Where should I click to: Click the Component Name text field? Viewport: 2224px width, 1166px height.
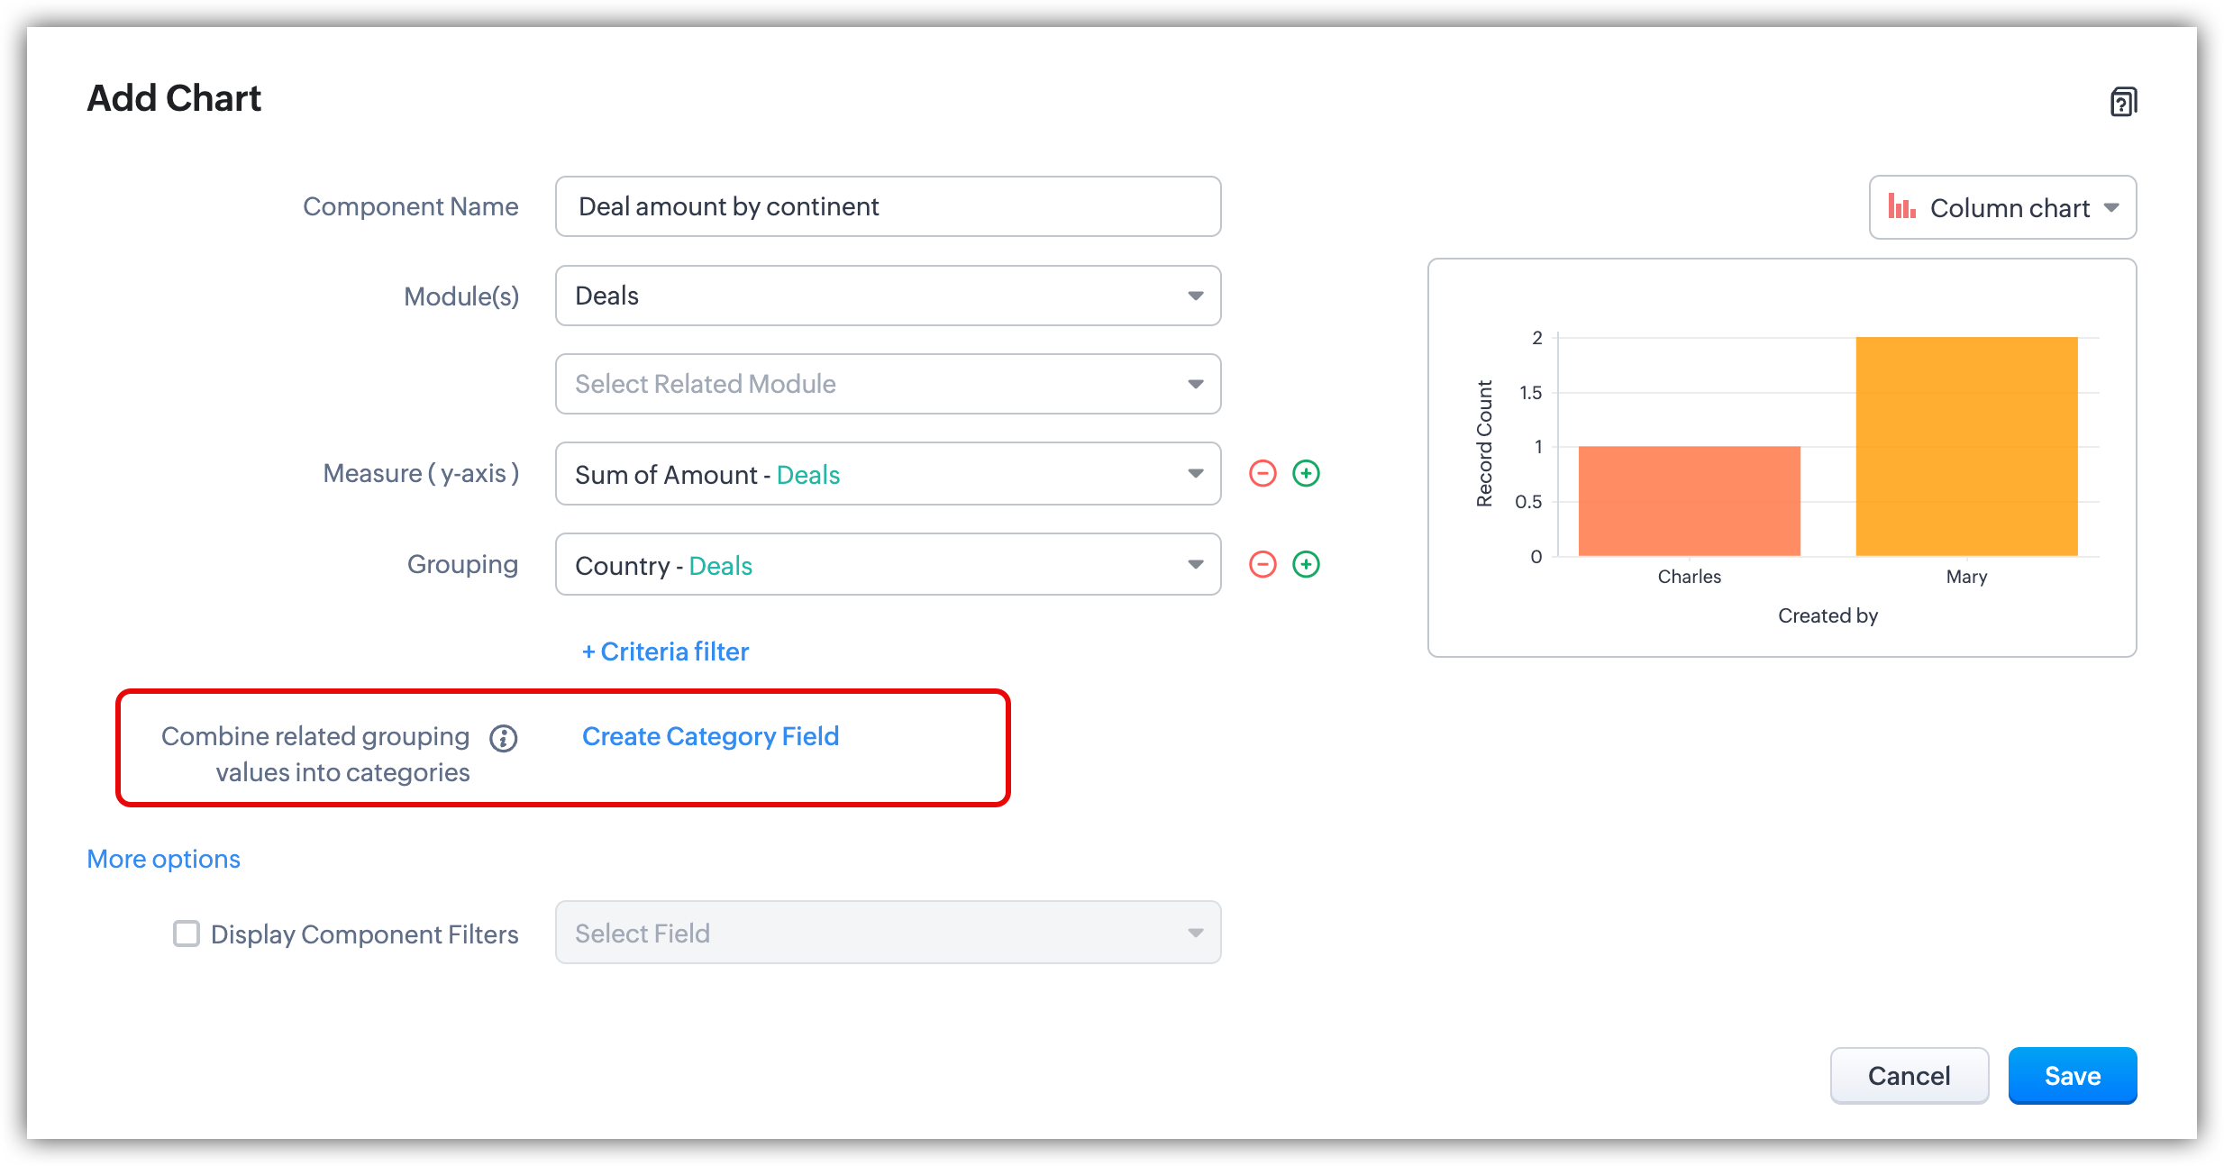[x=888, y=206]
